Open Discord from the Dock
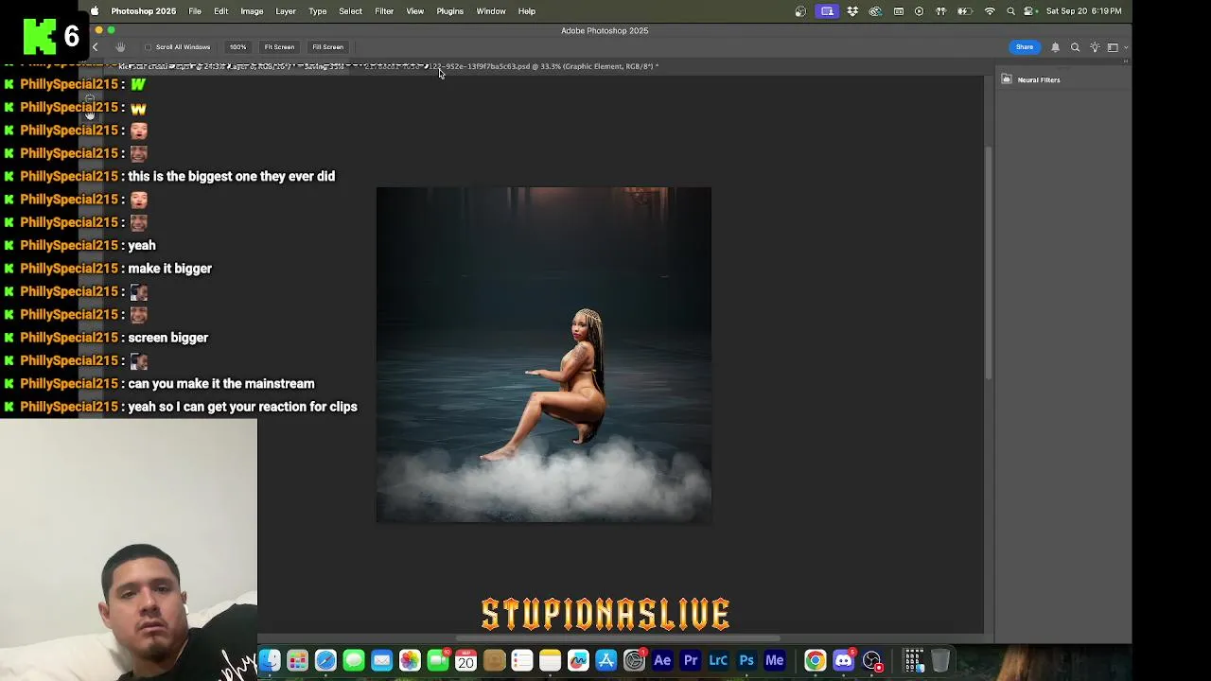 (843, 660)
